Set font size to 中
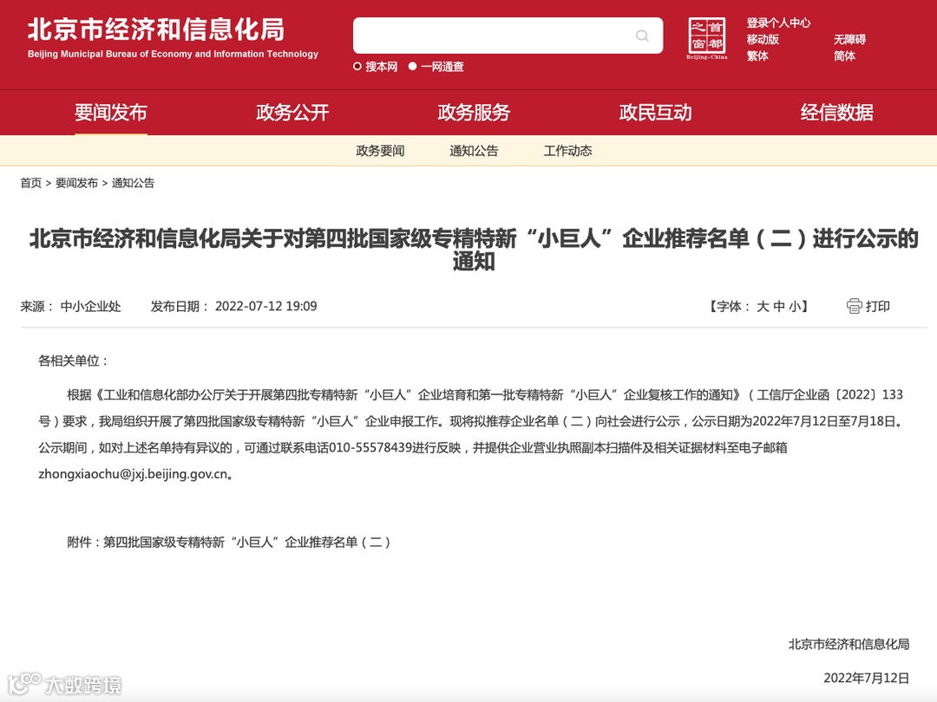The image size is (937, 702). tap(778, 306)
